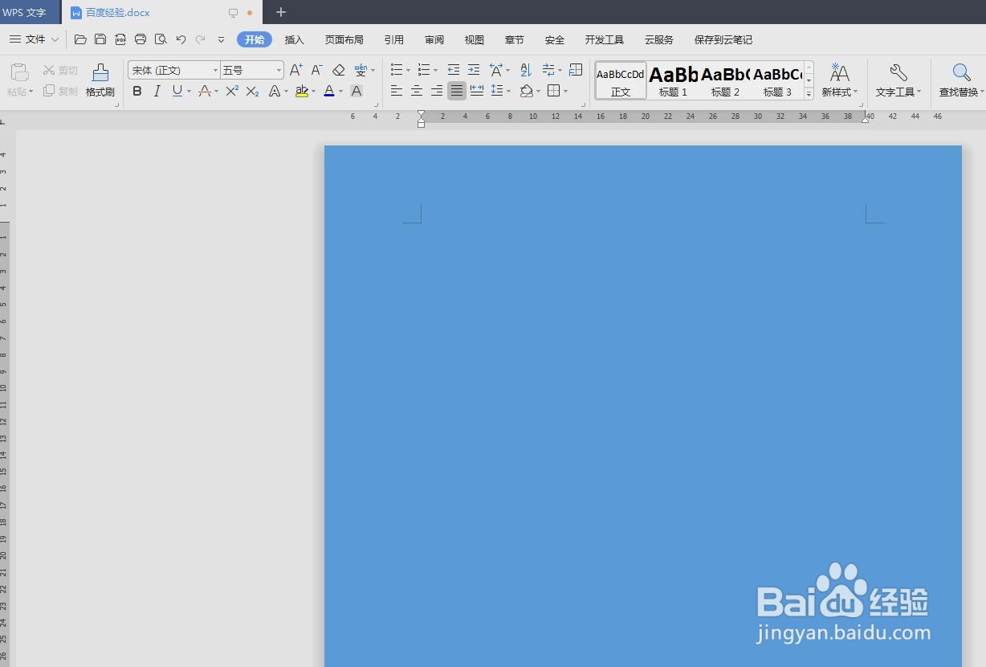
Task: Decrease indent
Action: [x=454, y=70]
